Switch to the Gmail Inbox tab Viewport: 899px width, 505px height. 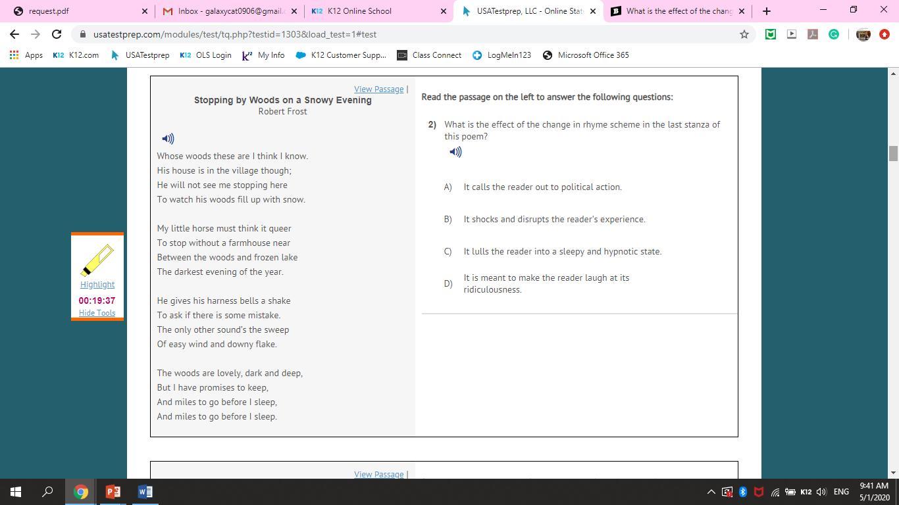(x=228, y=11)
